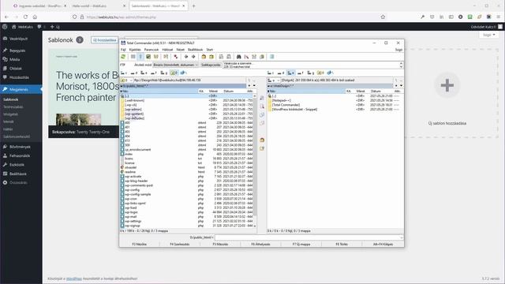This screenshot has width=505, height=284.
Task: Click the right arrow forward toolbar icon
Action: (x=193, y=57)
